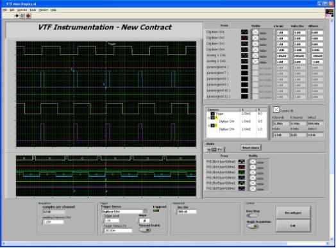Click the Sec/Div value field
Viewport: 336px width, 248px height.
click(x=187, y=211)
